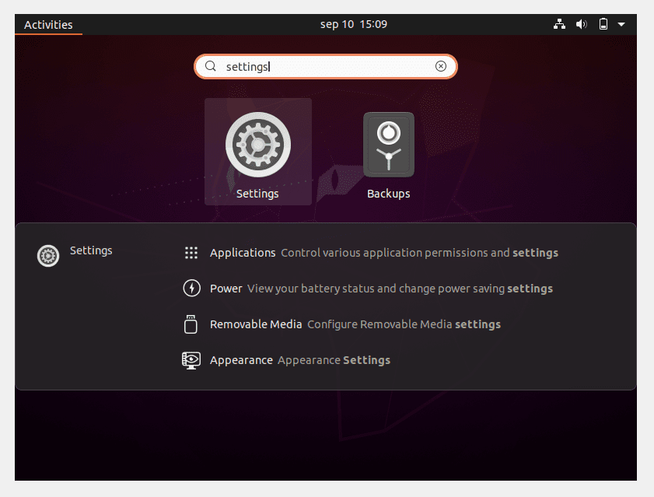
Task: Click the magnifying glass search icon
Action: click(210, 67)
